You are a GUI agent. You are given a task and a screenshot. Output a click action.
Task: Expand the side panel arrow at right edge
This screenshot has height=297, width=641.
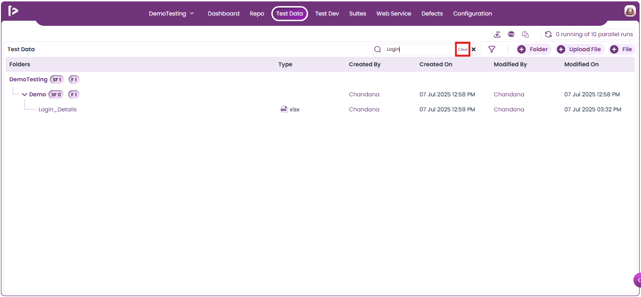[x=637, y=280]
